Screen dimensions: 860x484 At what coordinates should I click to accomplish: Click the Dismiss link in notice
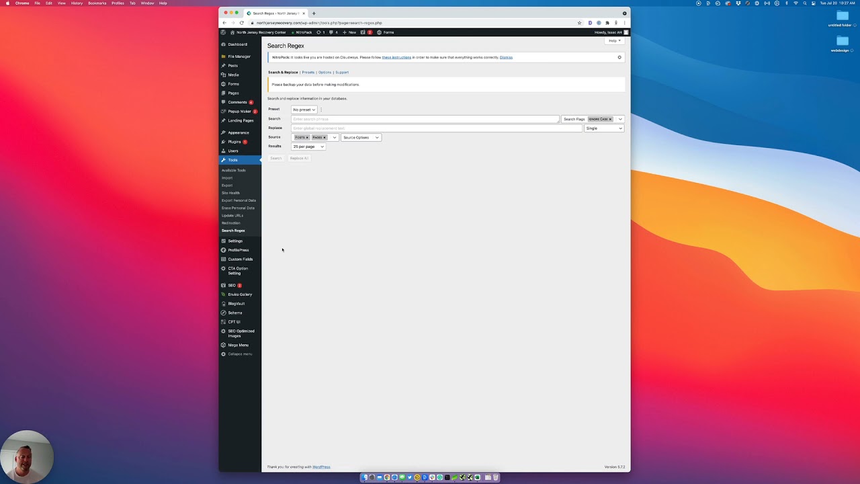[x=506, y=58]
